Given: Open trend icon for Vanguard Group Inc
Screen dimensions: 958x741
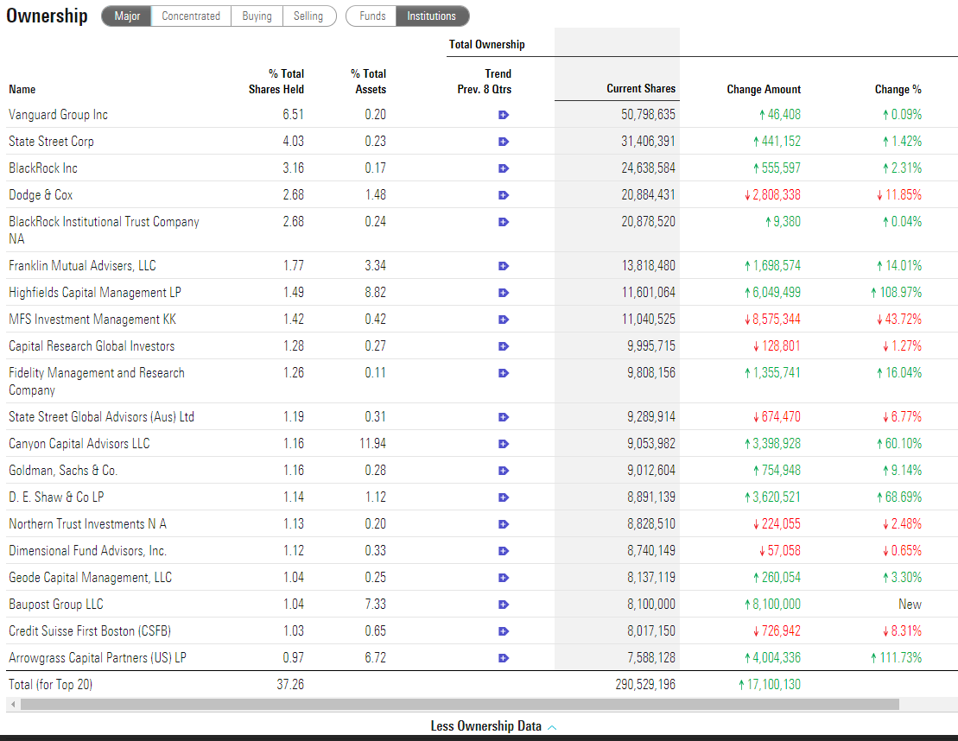Looking at the screenshot, I should click(504, 115).
